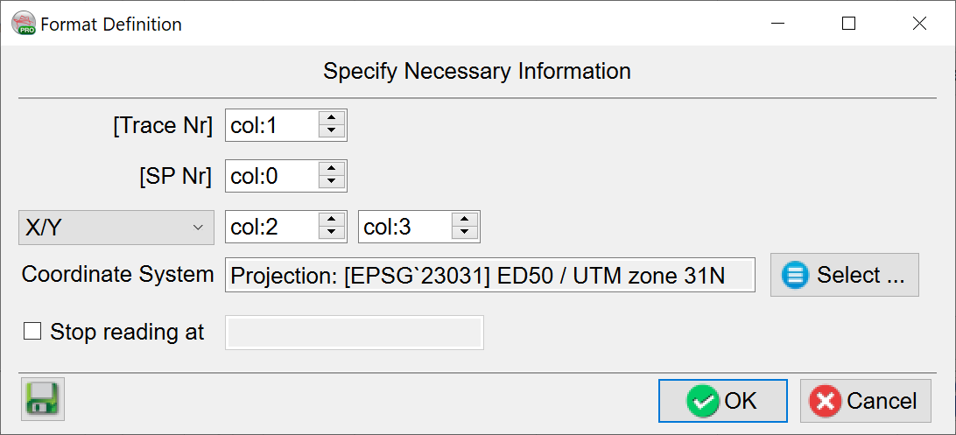The image size is (956, 435).
Task: Click the application logo in title bar
Action: click(24, 24)
